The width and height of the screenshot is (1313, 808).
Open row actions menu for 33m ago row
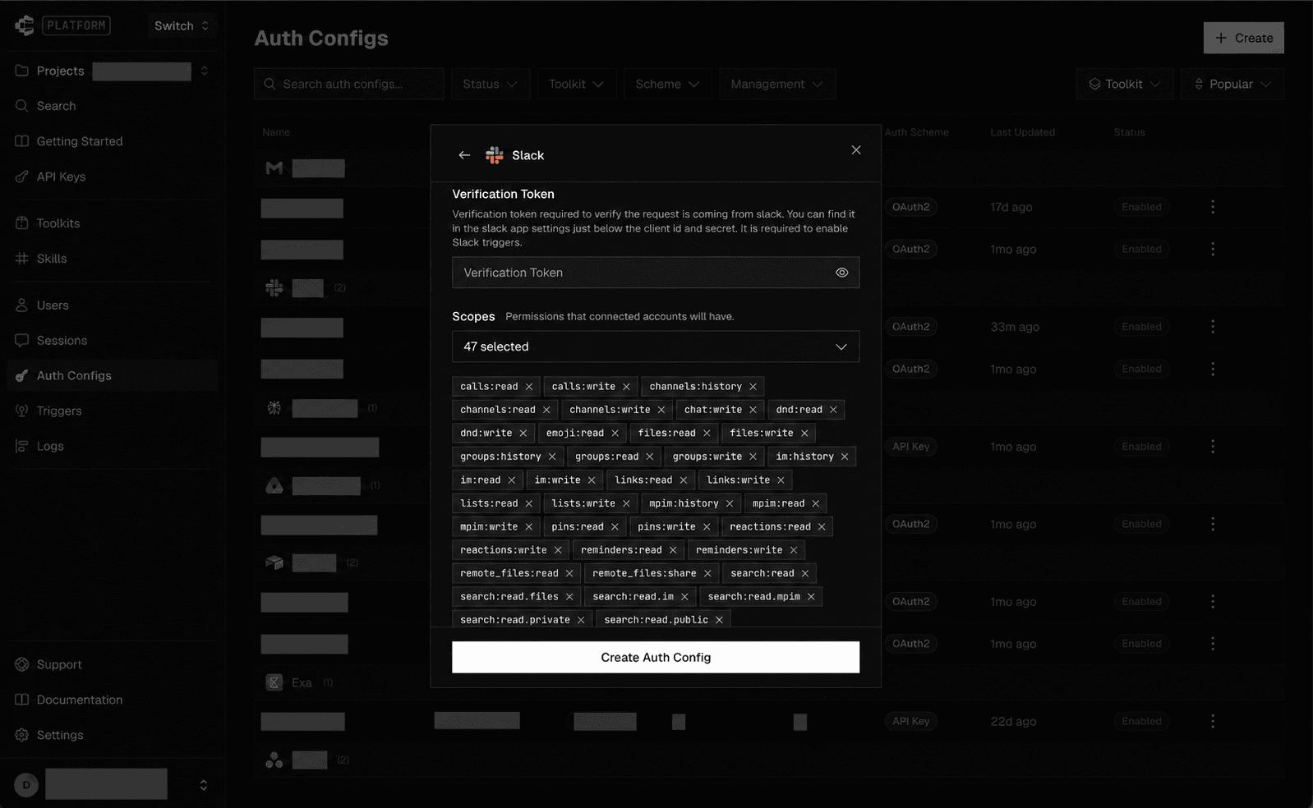[1213, 327]
